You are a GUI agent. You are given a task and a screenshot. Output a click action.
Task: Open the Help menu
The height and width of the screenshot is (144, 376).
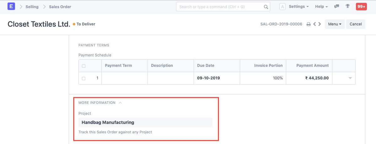coord(321,7)
